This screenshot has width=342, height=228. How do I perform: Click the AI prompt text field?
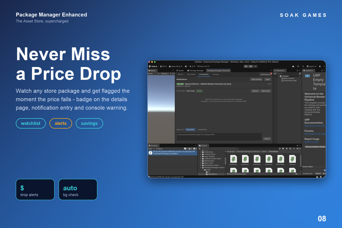point(219,137)
